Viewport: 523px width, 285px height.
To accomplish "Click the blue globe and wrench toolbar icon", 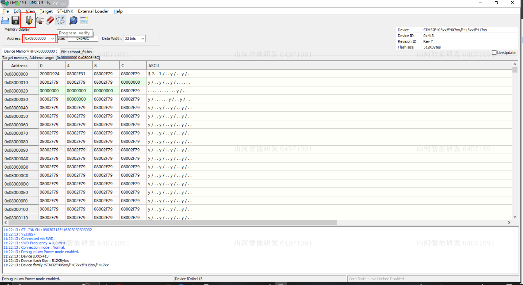I will (73, 21).
